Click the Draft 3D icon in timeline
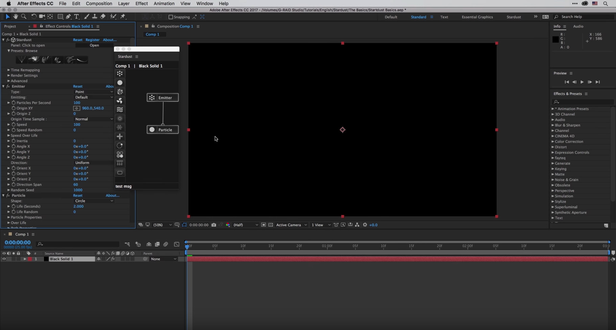 coord(138,244)
